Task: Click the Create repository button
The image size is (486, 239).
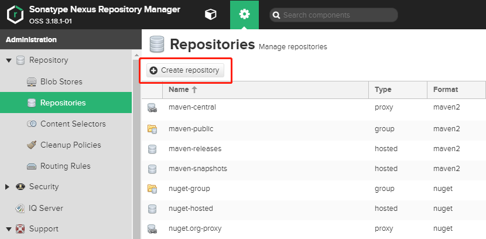Action: click(185, 70)
